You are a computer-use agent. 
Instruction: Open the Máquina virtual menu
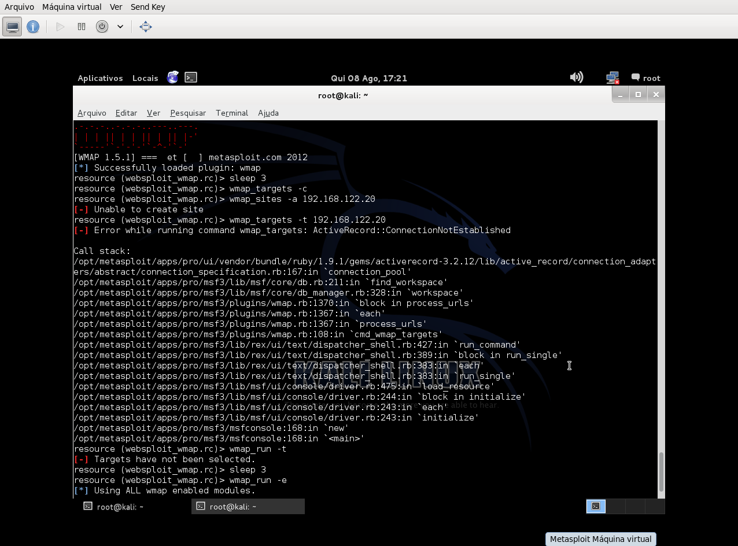72,7
